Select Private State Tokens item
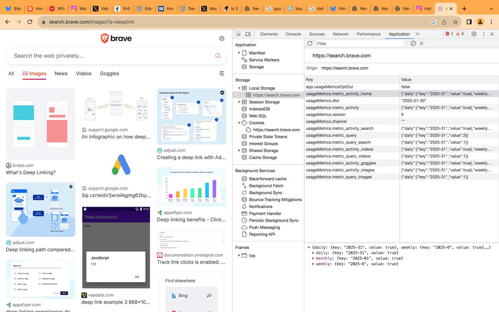The width and height of the screenshot is (499, 312). pos(268,136)
